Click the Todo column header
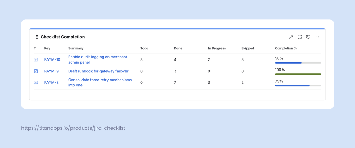355x148 pixels. click(x=144, y=48)
